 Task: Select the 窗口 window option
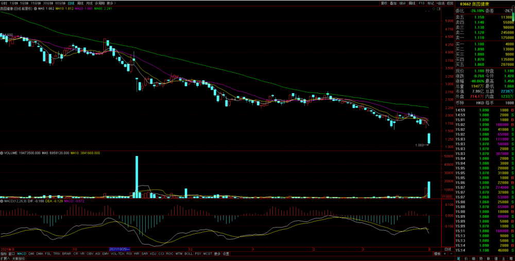click(12, 254)
